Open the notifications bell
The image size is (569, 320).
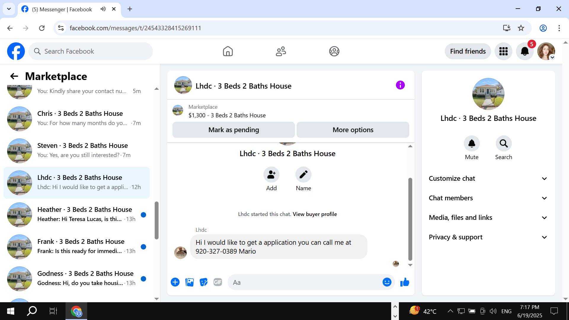[525, 51]
